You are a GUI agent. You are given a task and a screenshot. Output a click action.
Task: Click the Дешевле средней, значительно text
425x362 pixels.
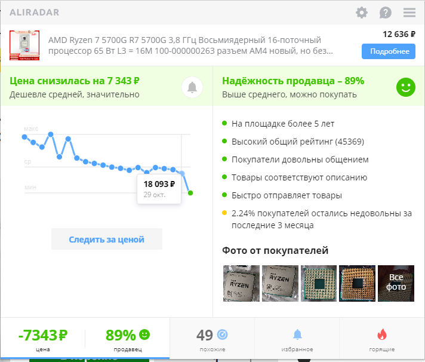(75, 94)
